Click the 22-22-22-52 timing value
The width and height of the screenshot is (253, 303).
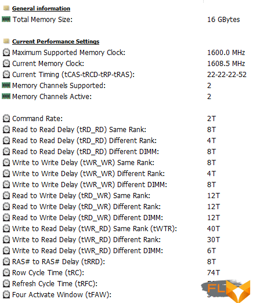coord(227,75)
